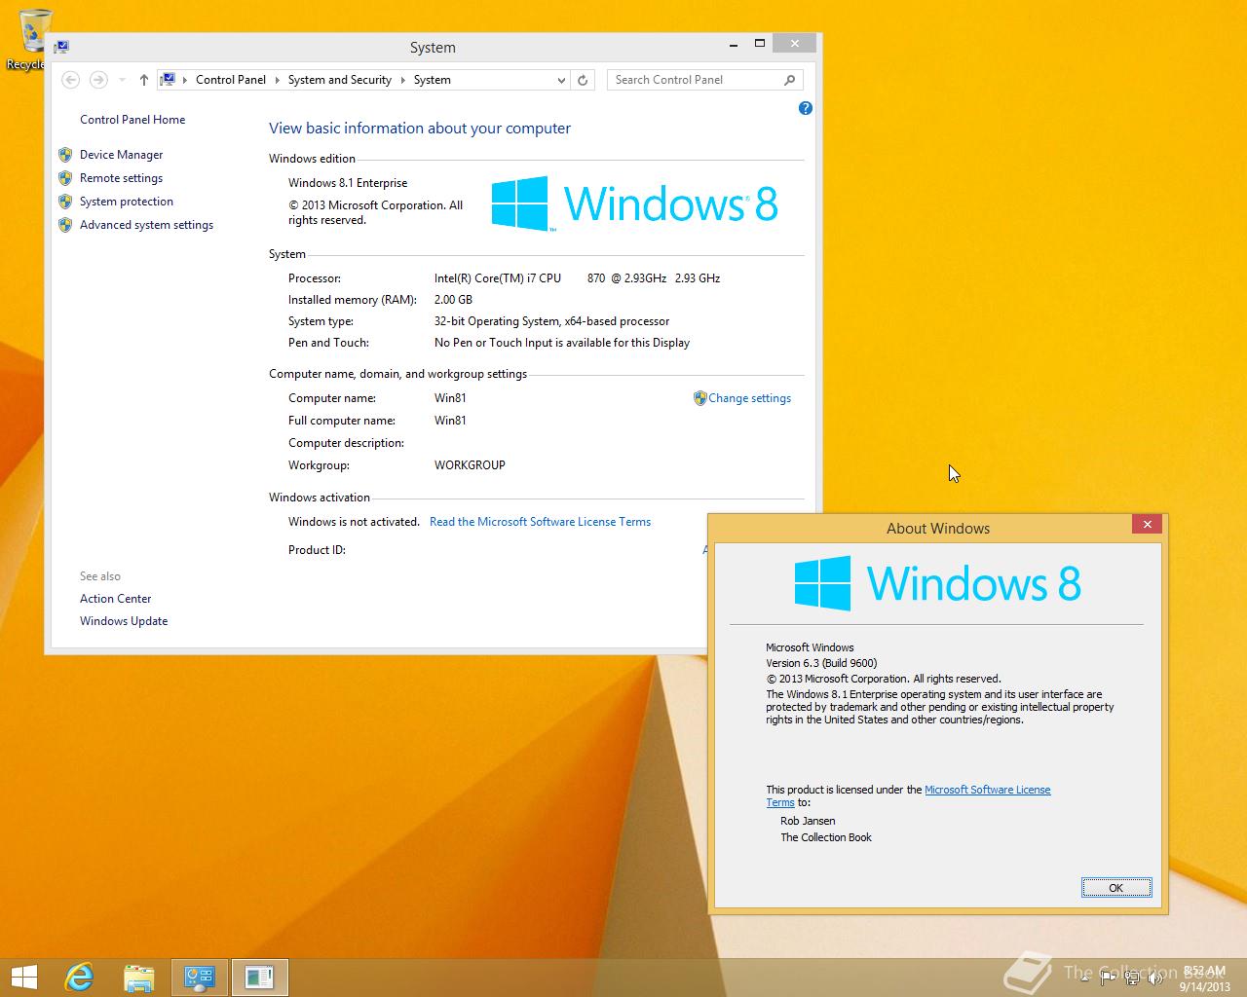Click the search magnifier icon

point(789,80)
